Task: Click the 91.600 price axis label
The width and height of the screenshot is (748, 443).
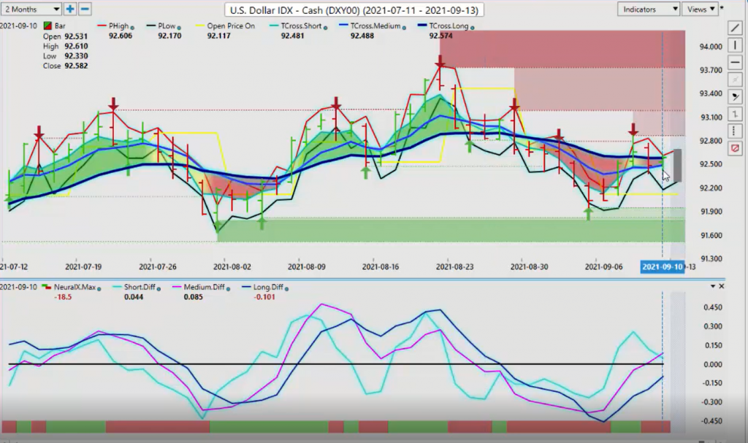Action: tap(711, 235)
